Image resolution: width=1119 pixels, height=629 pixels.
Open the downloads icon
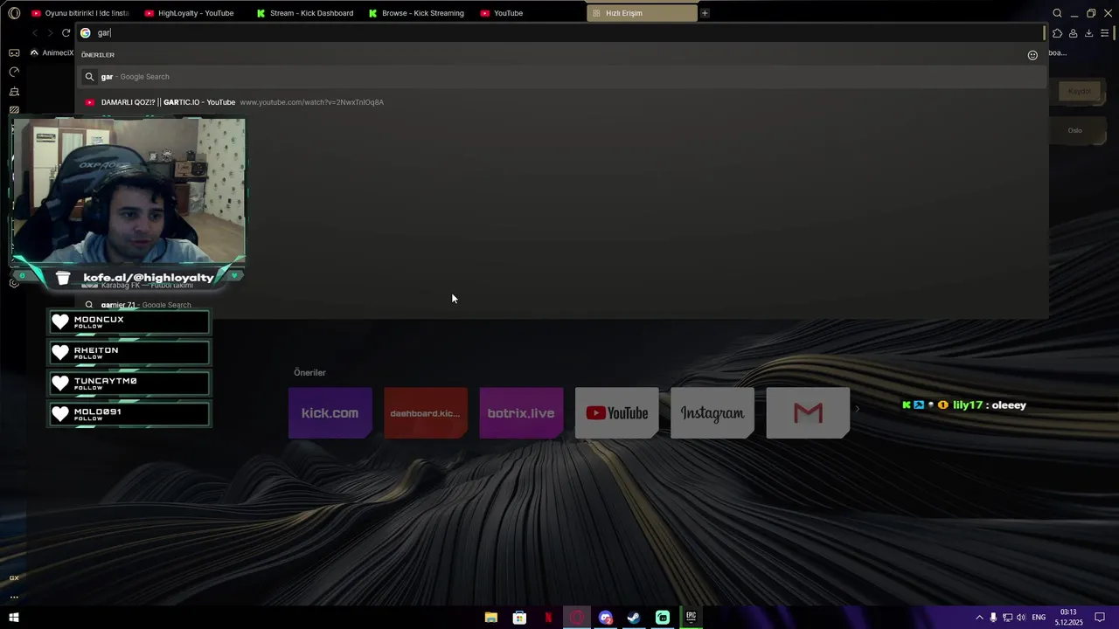pyautogui.click(x=1088, y=33)
